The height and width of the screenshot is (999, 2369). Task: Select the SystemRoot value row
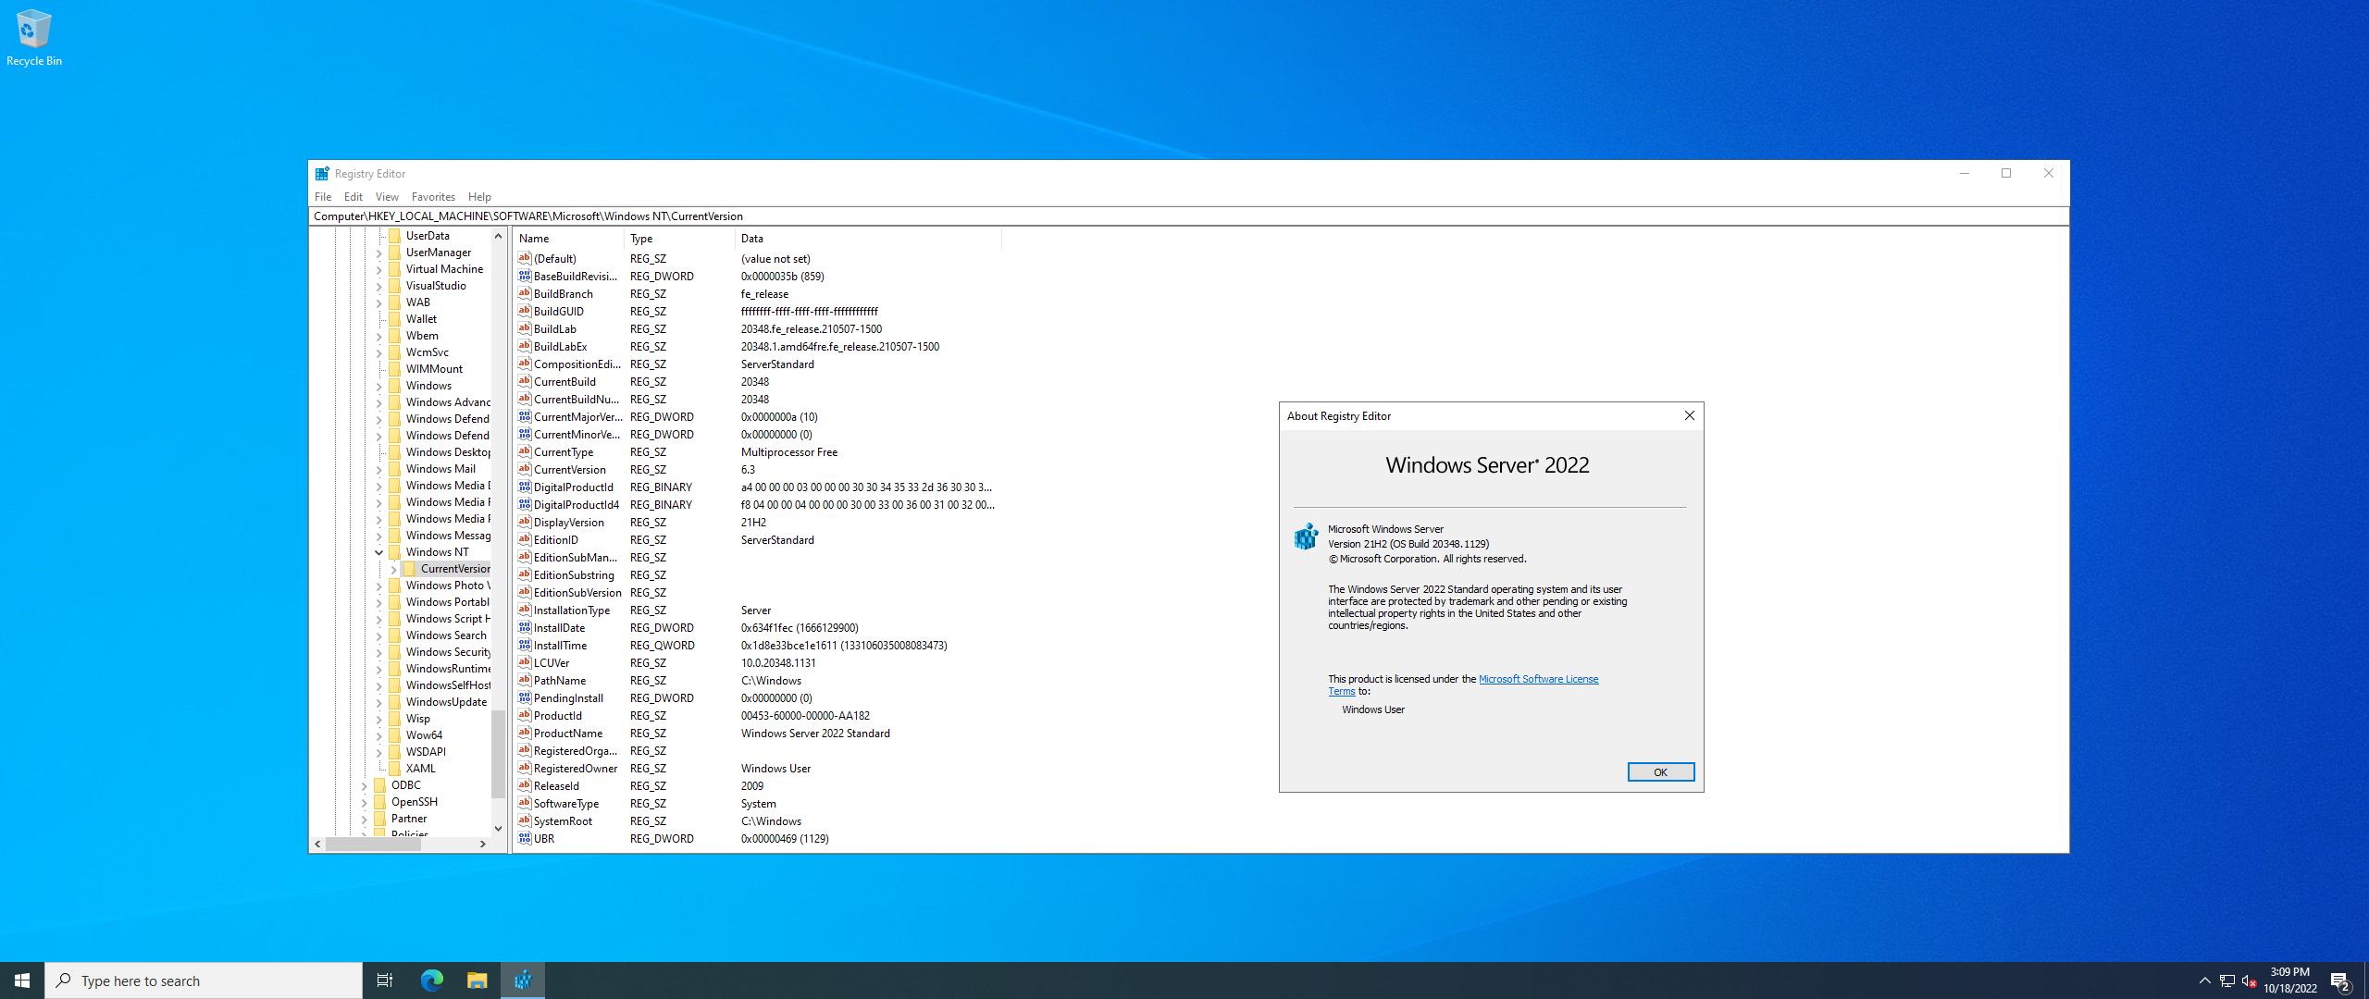point(757,820)
